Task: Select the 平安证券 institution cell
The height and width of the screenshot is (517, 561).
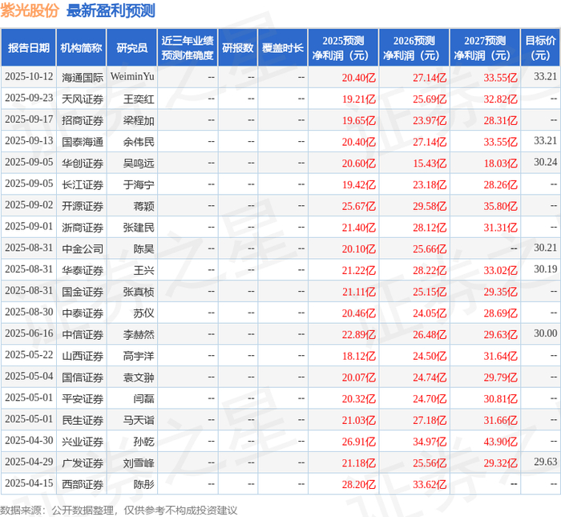Action: pyautogui.click(x=83, y=399)
